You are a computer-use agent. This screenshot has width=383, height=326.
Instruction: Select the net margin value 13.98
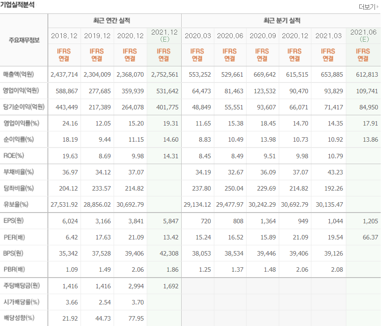tap(268, 139)
